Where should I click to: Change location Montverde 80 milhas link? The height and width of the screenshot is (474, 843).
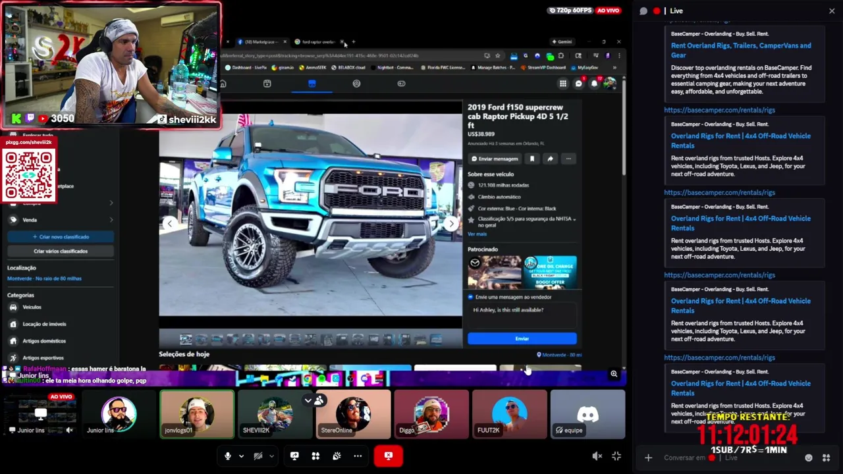tap(44, 278)
